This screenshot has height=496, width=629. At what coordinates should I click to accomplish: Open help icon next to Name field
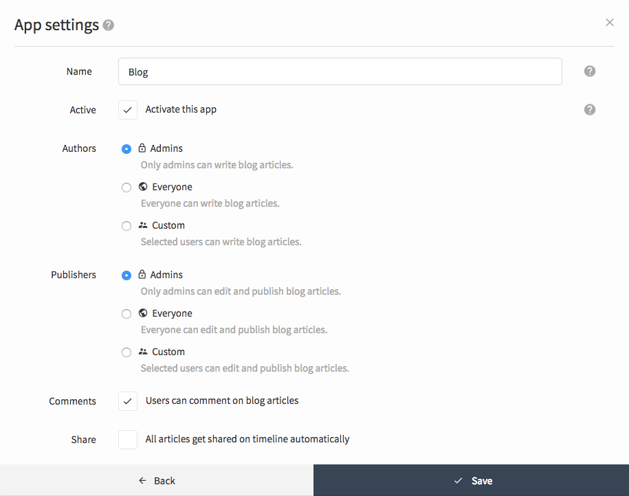pos(589,71)
